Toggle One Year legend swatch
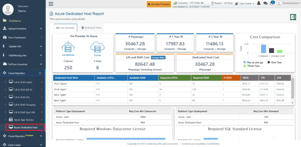The width and height of the screenshot is (301, 147). [269, 62]
